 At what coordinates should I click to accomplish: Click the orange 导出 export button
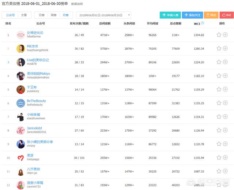tap(211, 15)
